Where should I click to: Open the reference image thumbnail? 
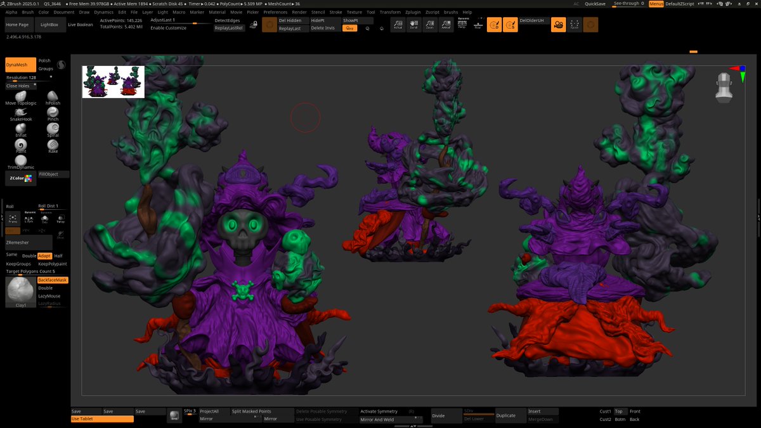114,82
